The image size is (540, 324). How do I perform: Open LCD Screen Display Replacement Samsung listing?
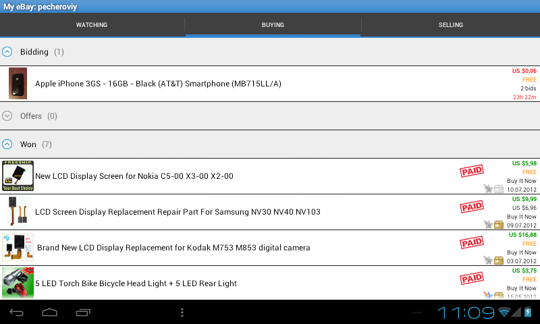tap(178, 212)
